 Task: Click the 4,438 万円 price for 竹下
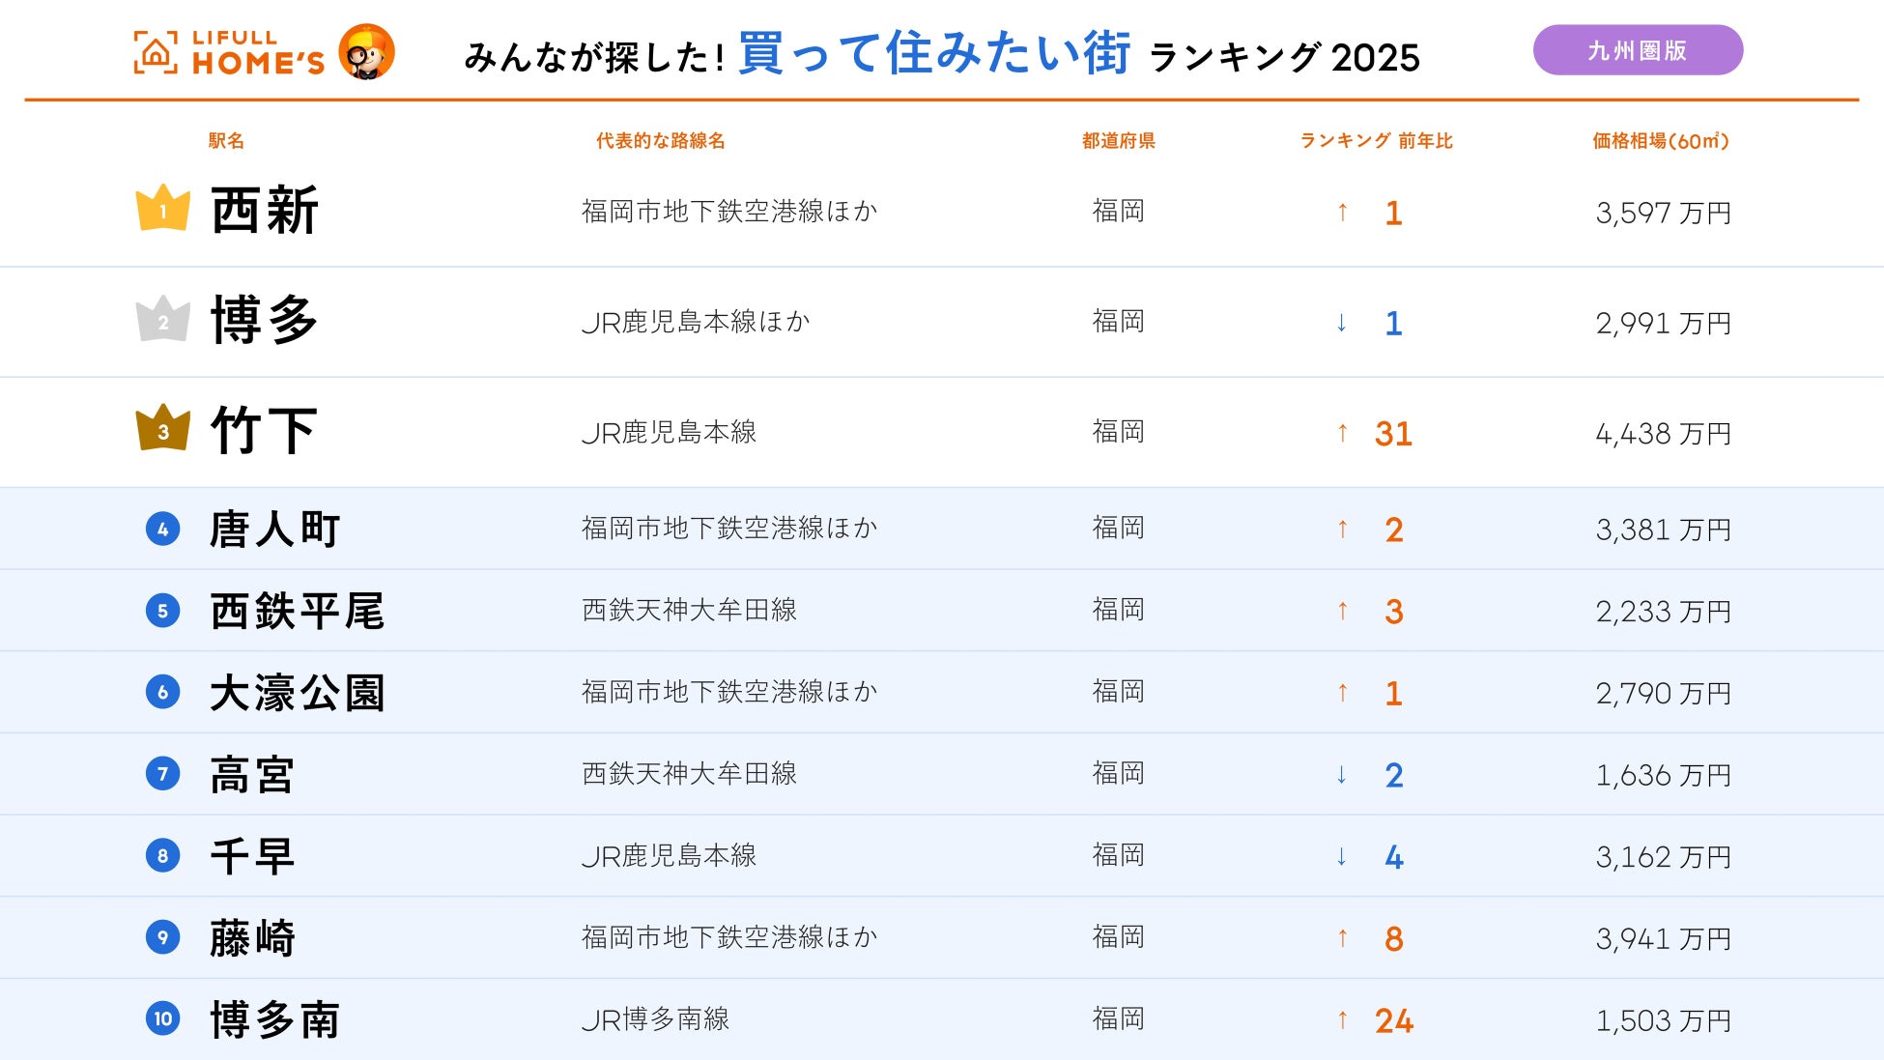click(1662, 434)
